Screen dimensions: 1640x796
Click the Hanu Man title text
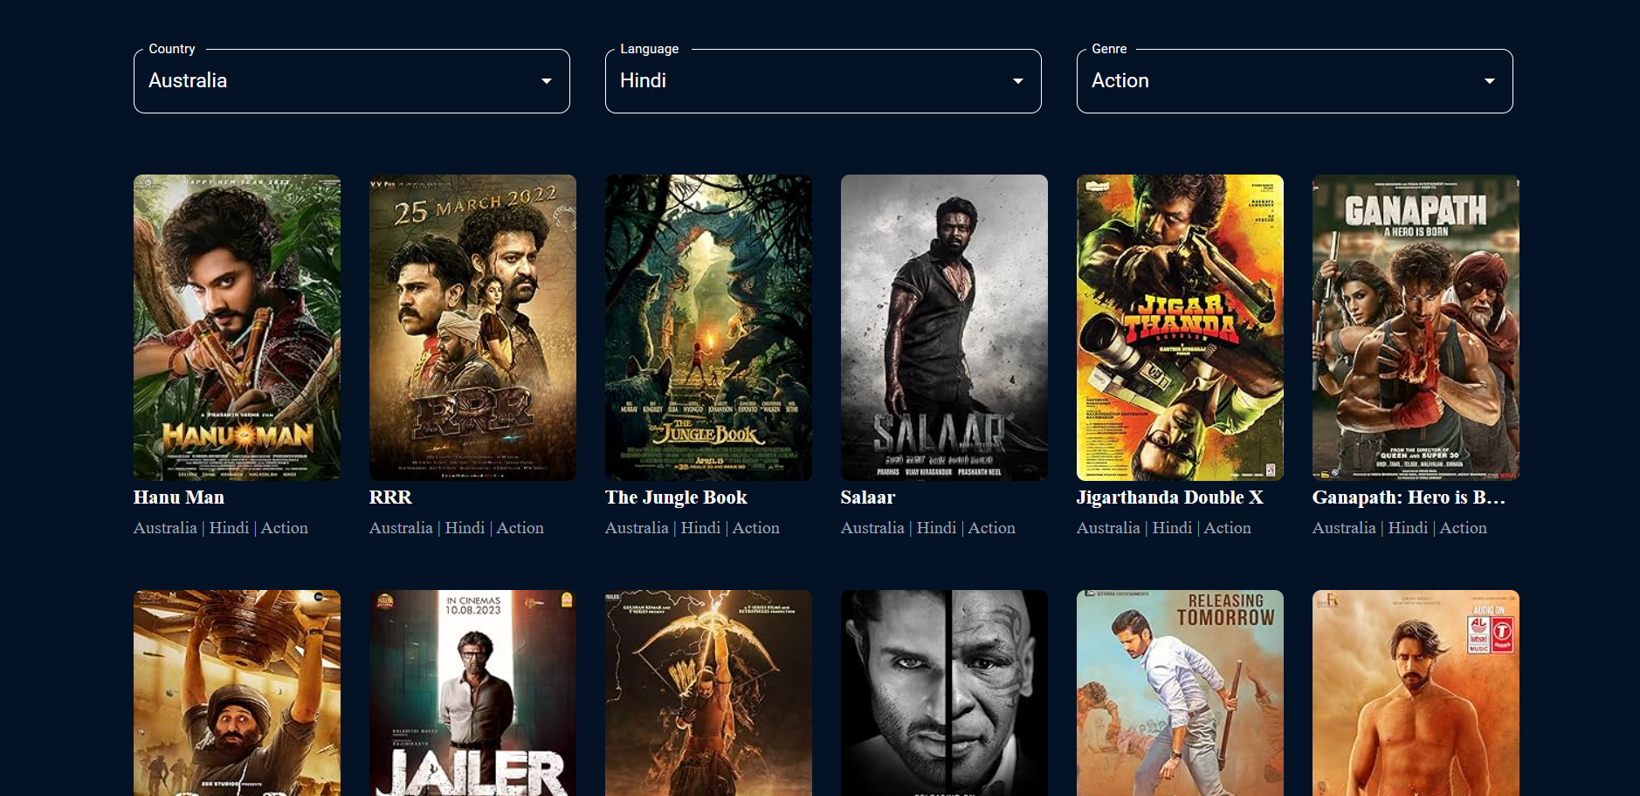tap(179, 497)
